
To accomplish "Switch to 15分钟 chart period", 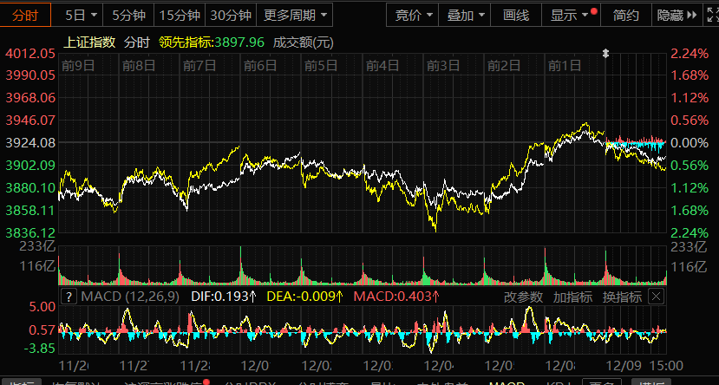I will point(180,16).
